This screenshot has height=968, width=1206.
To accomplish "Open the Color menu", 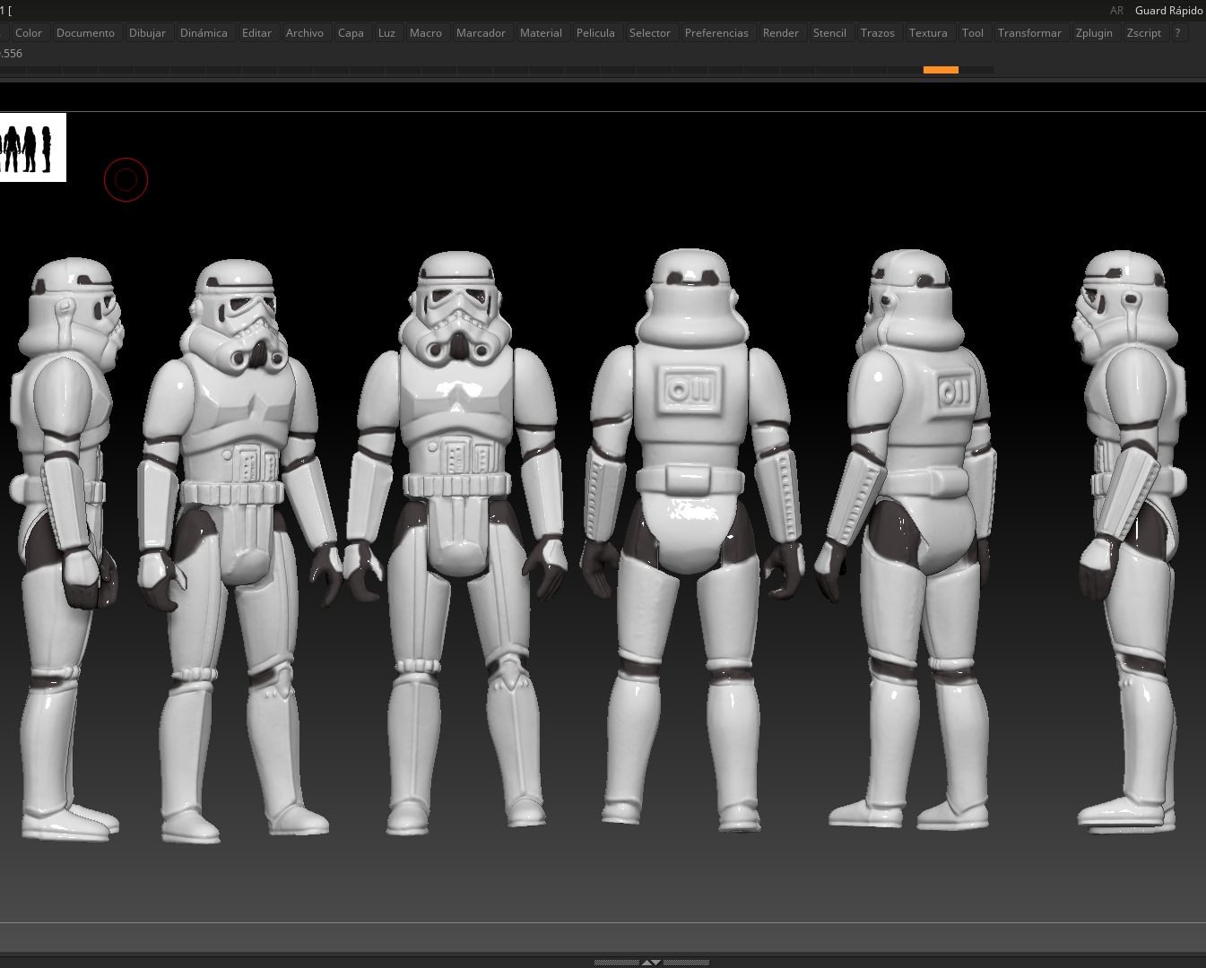I will click(29, 33).
